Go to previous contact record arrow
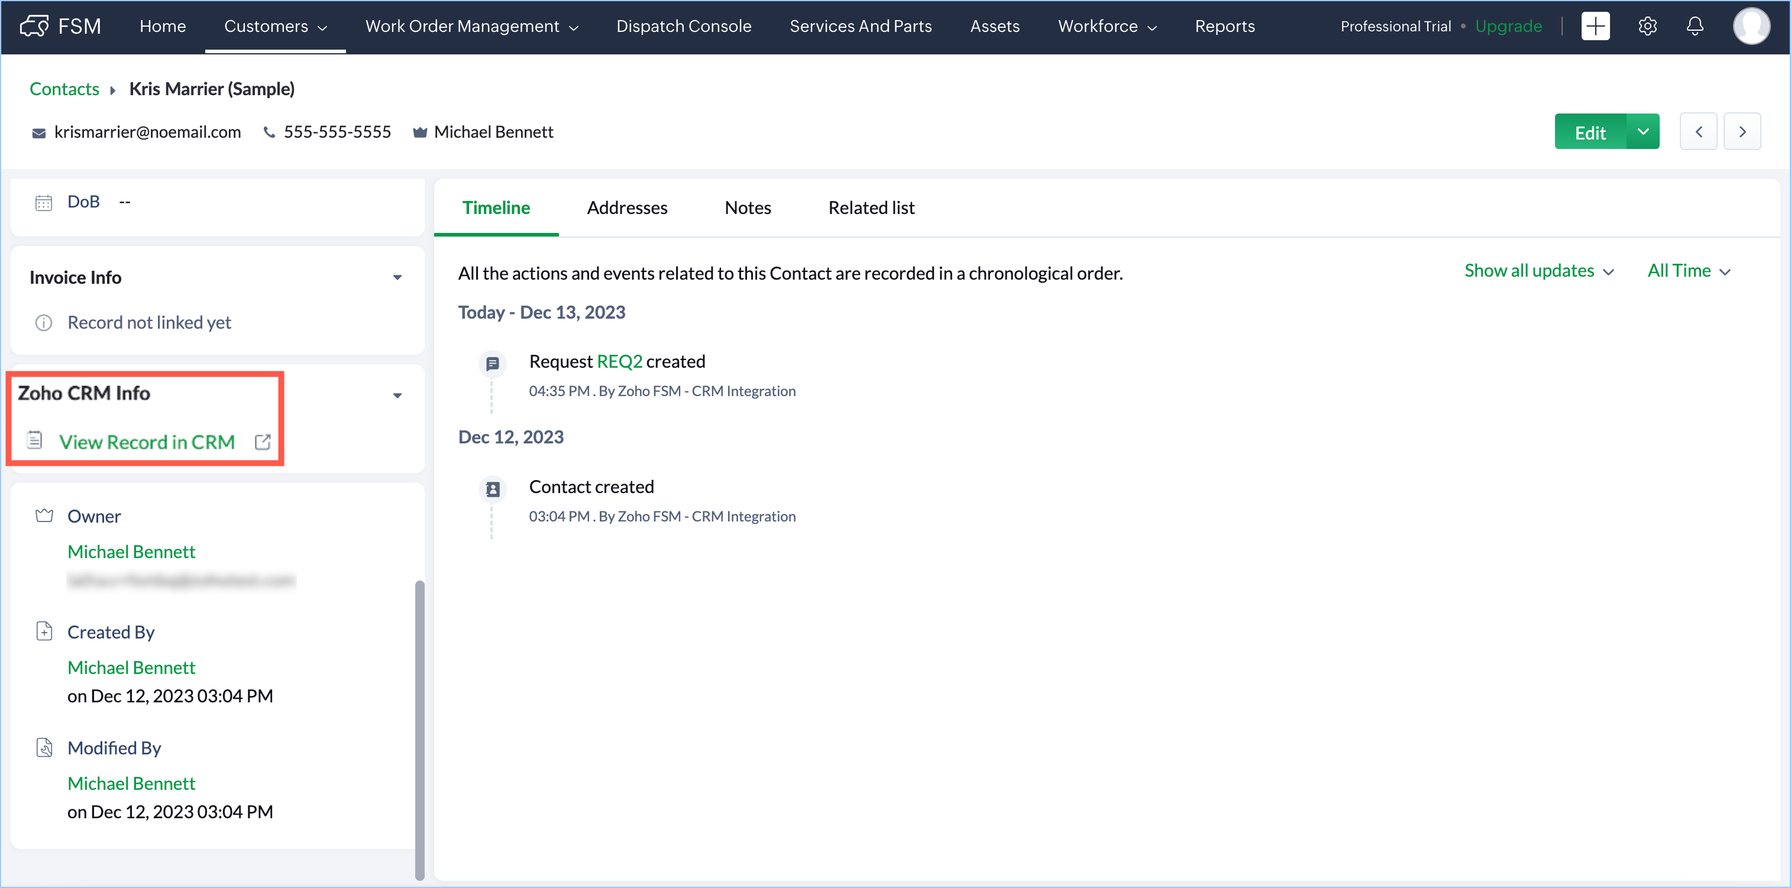 pyautogui.click(x=1698, y=132)
